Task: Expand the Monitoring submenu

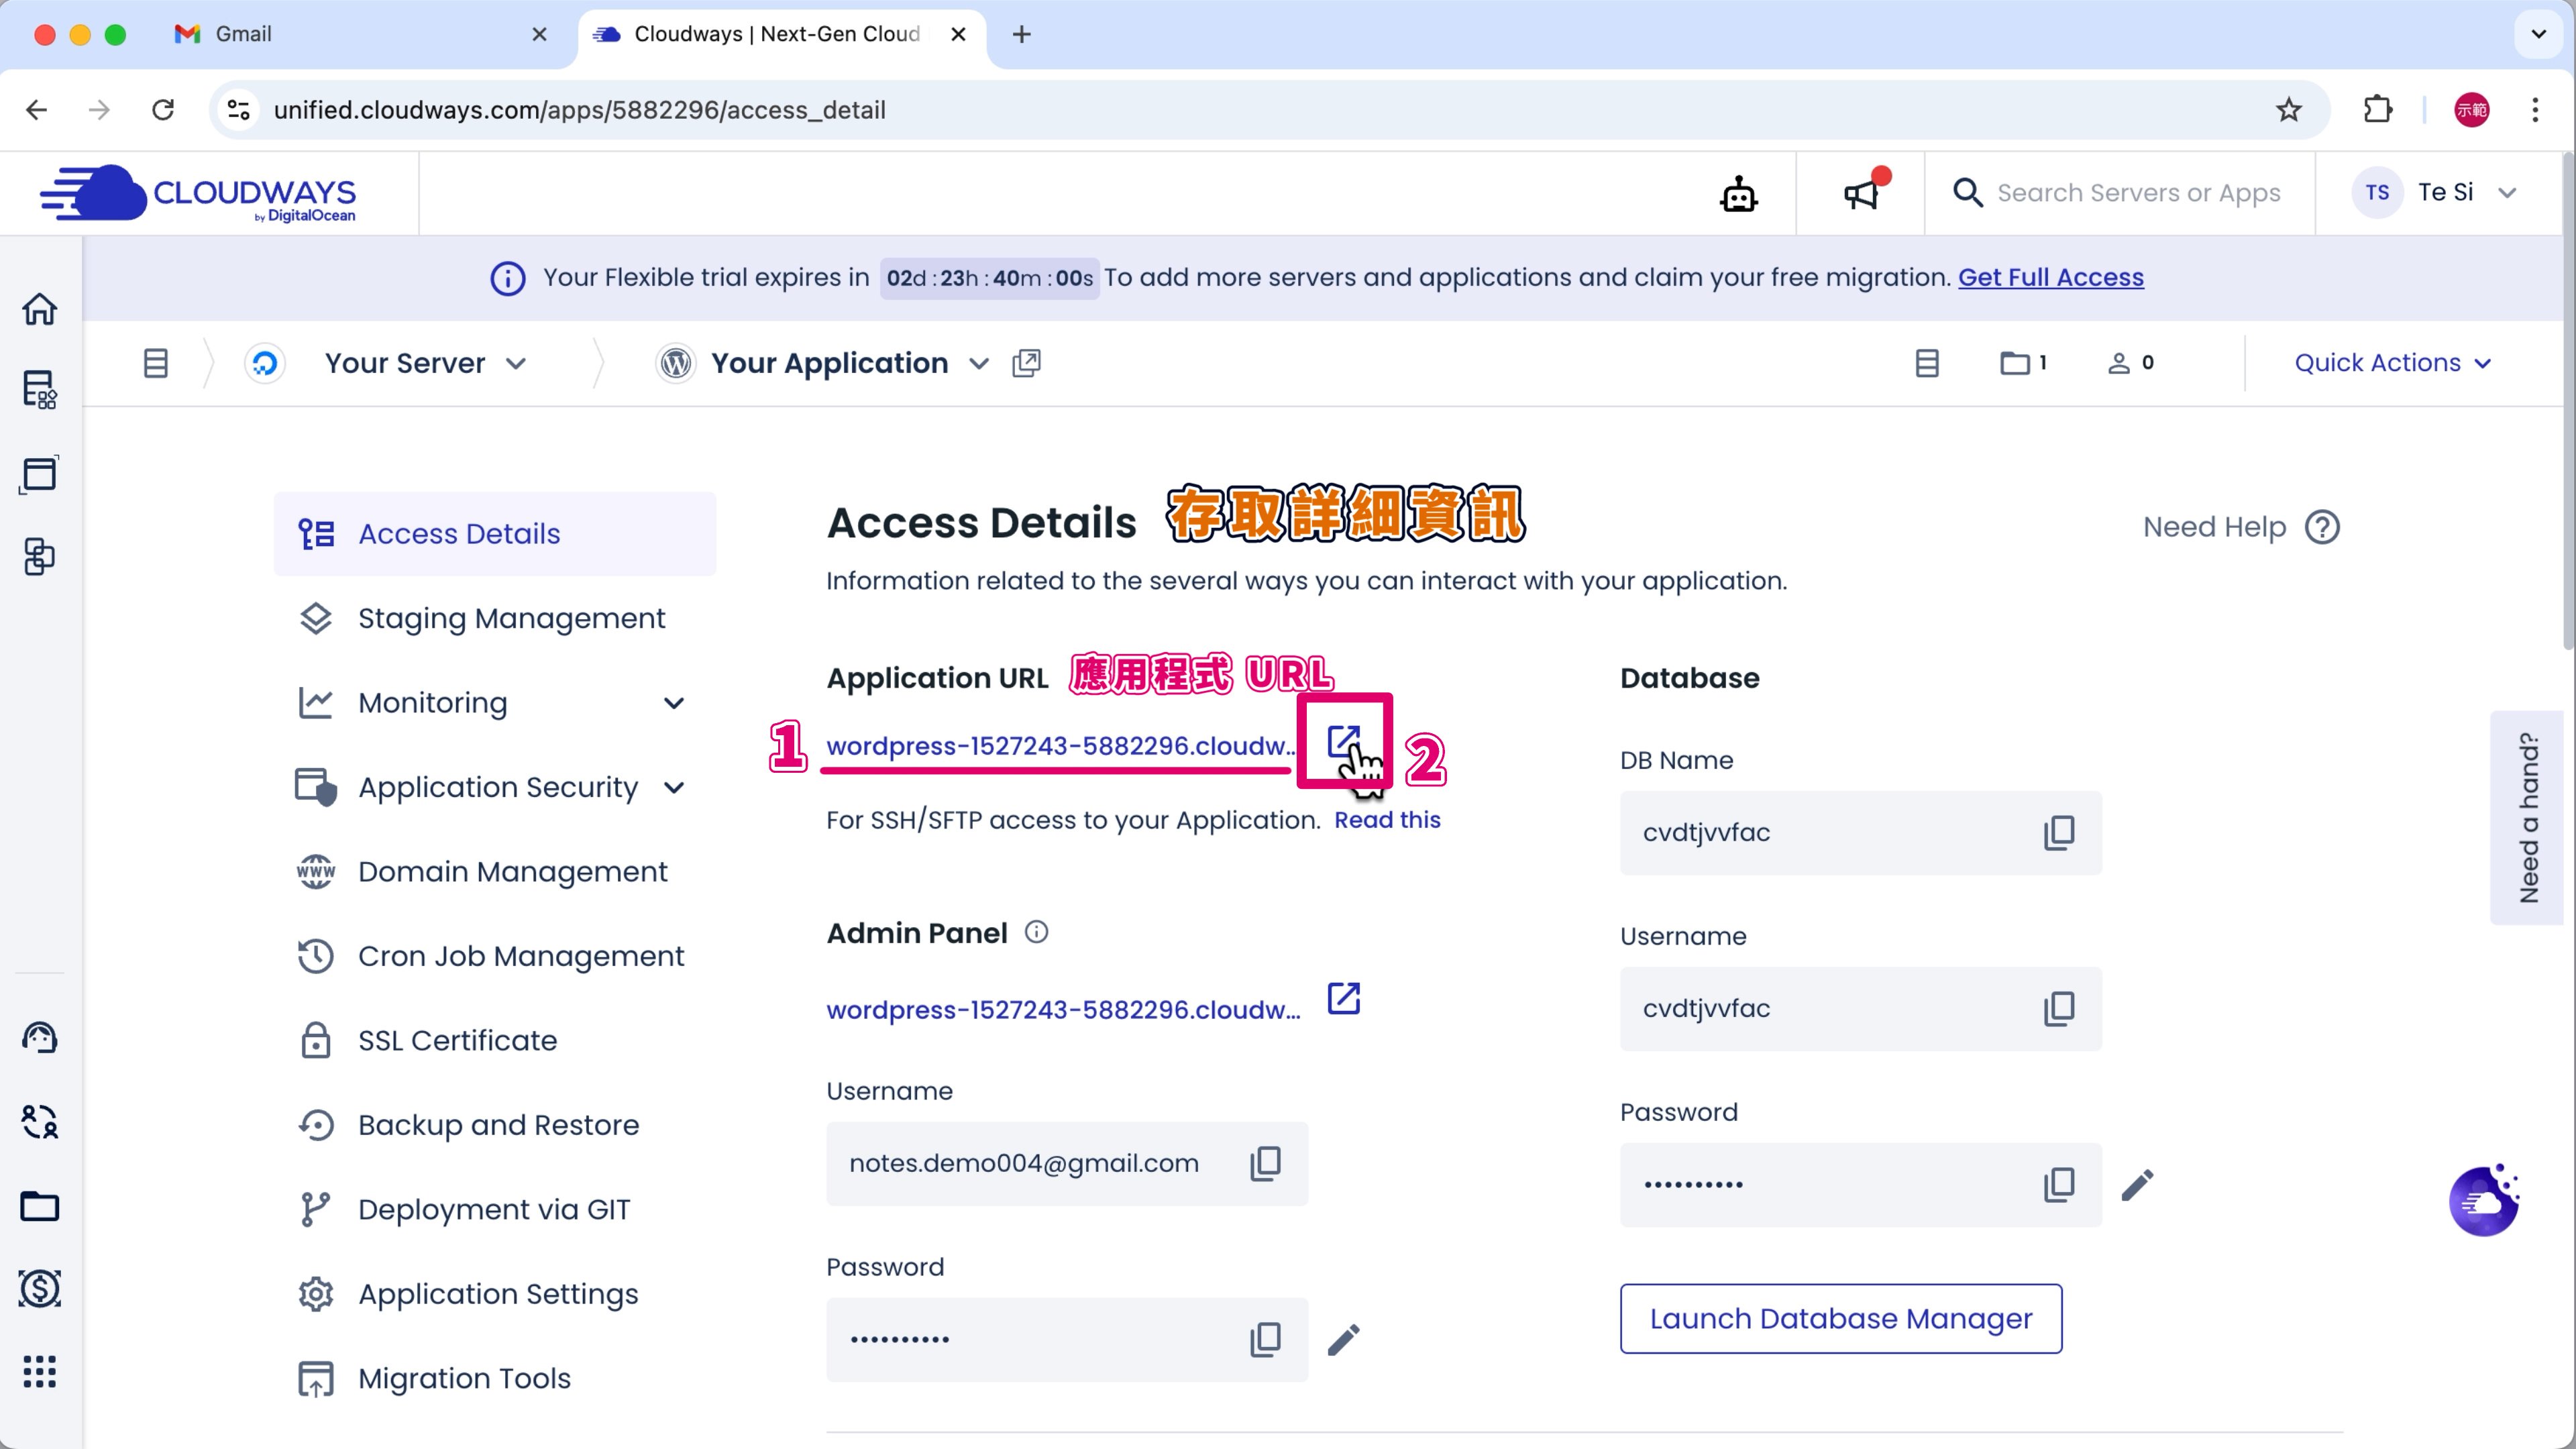Action: [x=674, y=703]
